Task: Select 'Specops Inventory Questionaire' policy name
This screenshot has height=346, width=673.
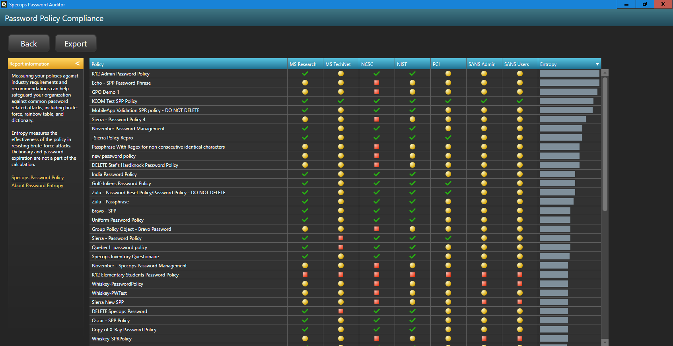Action: tap(125, 256)
